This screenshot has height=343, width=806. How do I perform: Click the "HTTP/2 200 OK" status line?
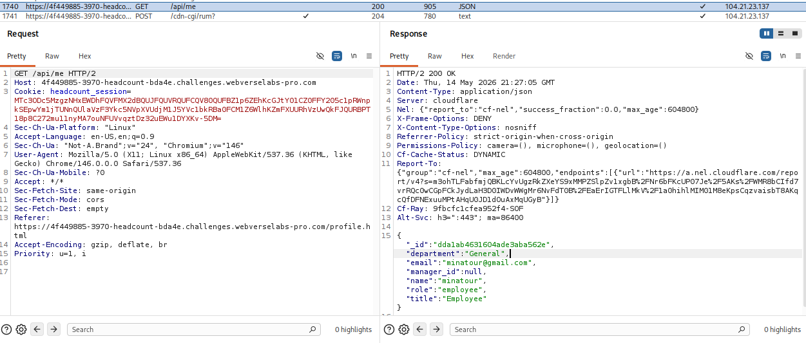426,73
